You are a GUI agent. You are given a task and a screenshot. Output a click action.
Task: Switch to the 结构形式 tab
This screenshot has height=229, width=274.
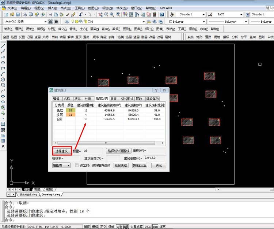pyautogui.click(x=127, y=99)
